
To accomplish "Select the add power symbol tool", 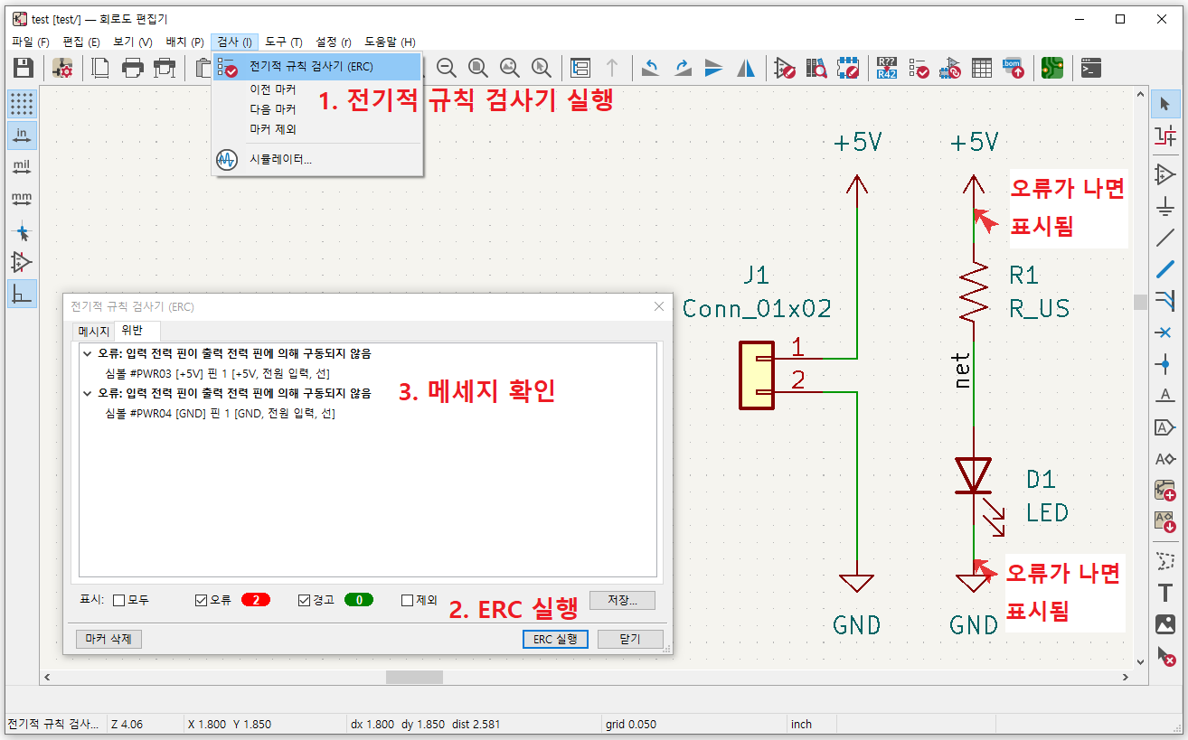I will [1165, 207].
